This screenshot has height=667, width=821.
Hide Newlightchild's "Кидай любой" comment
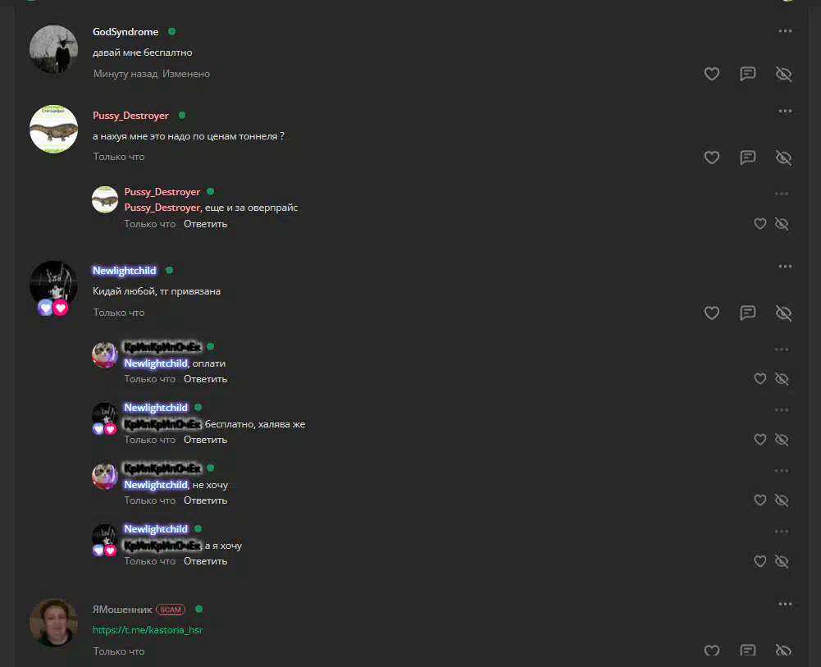783,313
